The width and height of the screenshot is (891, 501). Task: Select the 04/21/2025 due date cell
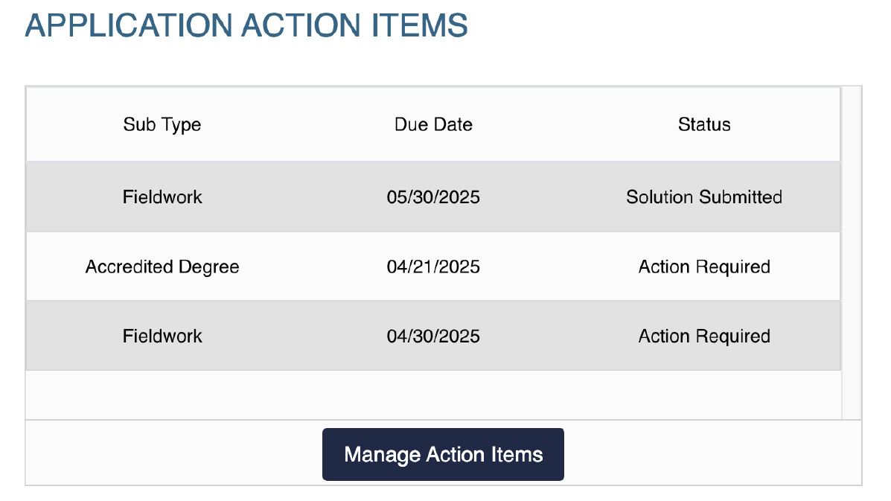(x=433, y=267)
